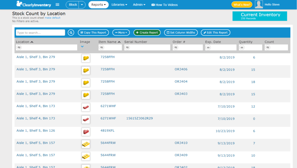Click Serial Number column header
The height and width of the screenshot is (168, 297).
136,42
